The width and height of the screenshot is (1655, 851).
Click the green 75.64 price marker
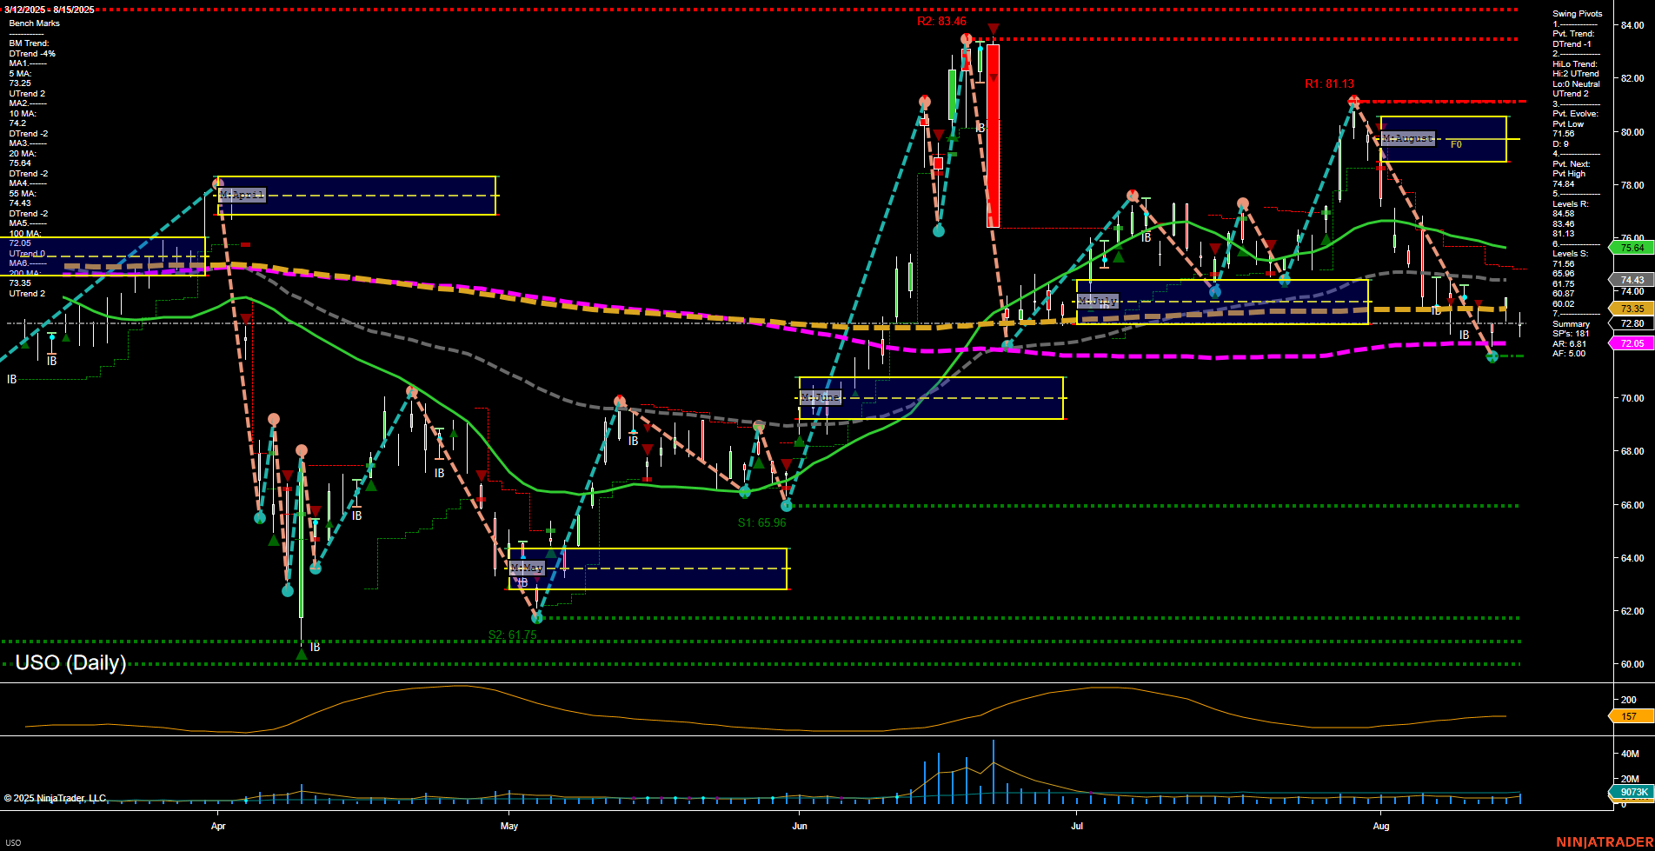click(1632, 248)
